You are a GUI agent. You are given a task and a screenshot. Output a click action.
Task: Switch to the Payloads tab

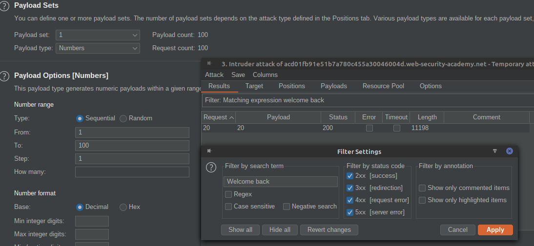click(x=334, y=86)
